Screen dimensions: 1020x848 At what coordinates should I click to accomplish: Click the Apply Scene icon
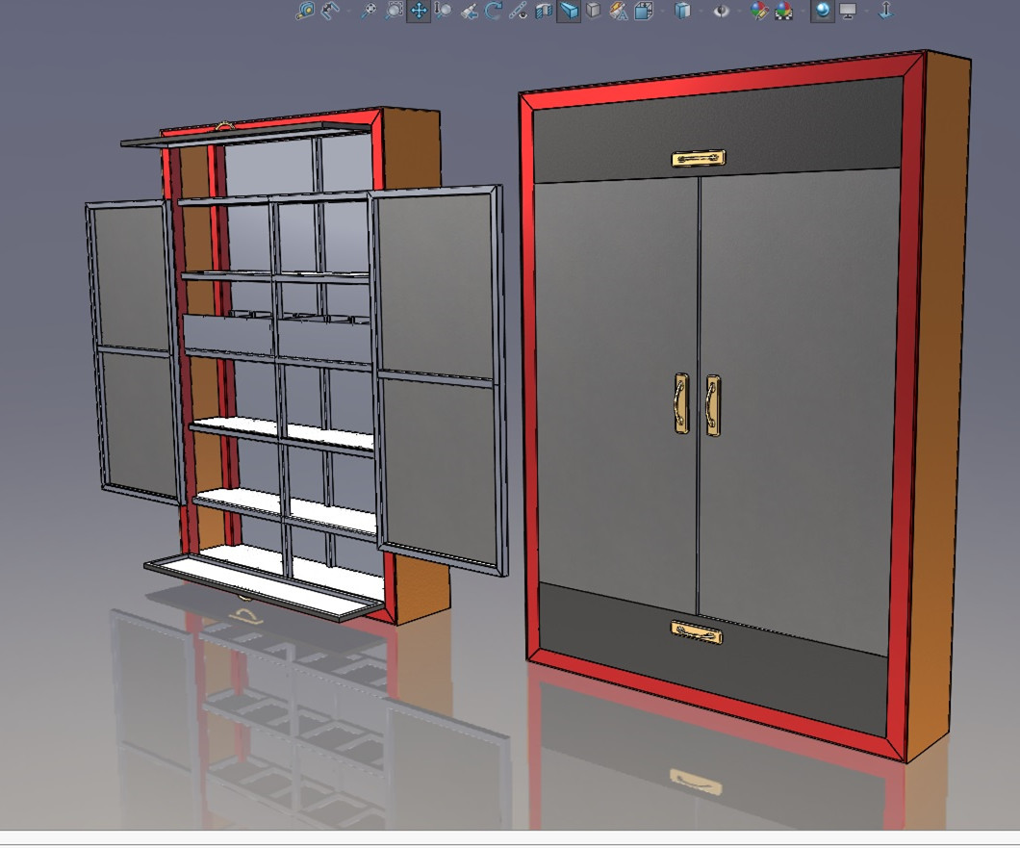pos(784,11)
